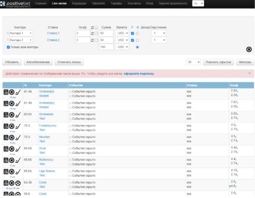Open USD currency dropdown in total row
255x198 pixels.
click(122, 47)
